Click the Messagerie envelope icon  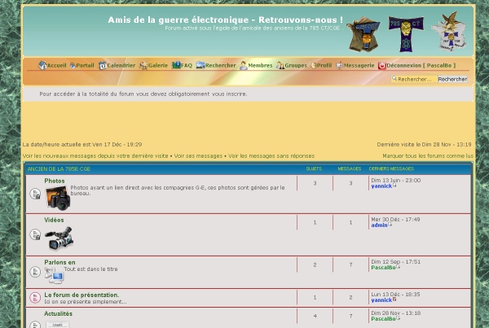[339, 66]
